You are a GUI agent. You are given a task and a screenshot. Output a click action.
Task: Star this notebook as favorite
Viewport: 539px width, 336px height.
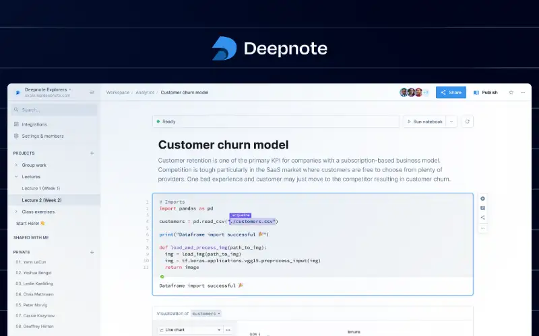[511, 92]
